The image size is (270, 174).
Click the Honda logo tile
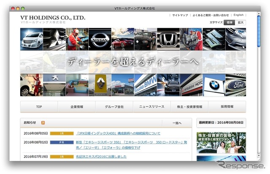click(168, 39)
